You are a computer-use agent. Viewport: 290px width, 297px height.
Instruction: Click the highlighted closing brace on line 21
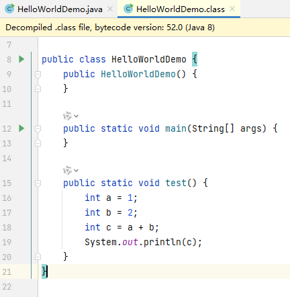[x=44, y=271]
